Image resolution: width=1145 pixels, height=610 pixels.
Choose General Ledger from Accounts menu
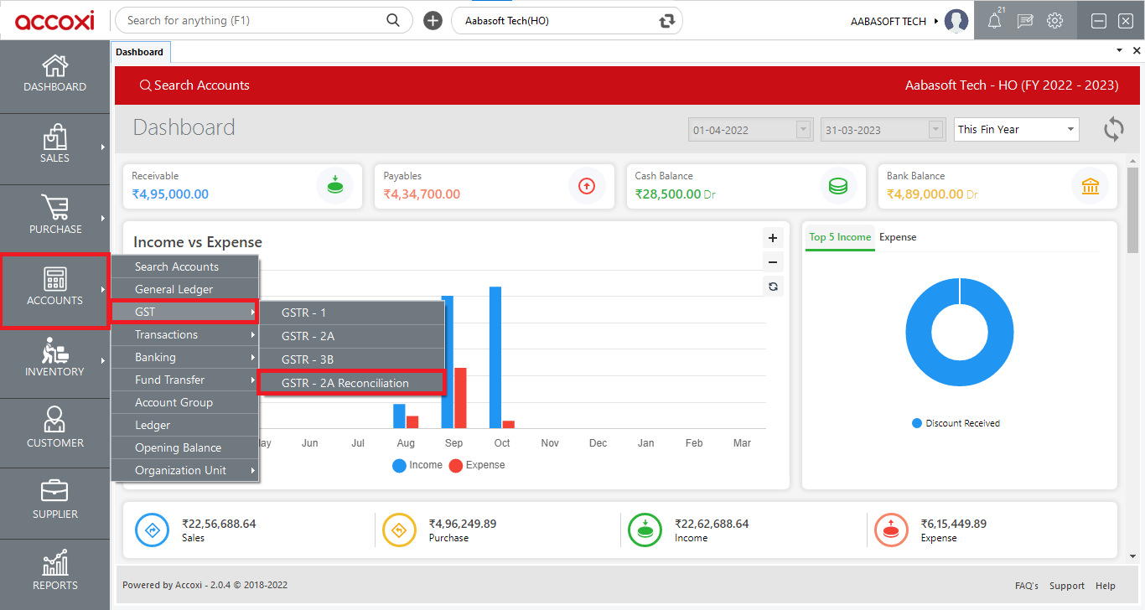click(x=184, y=289)
